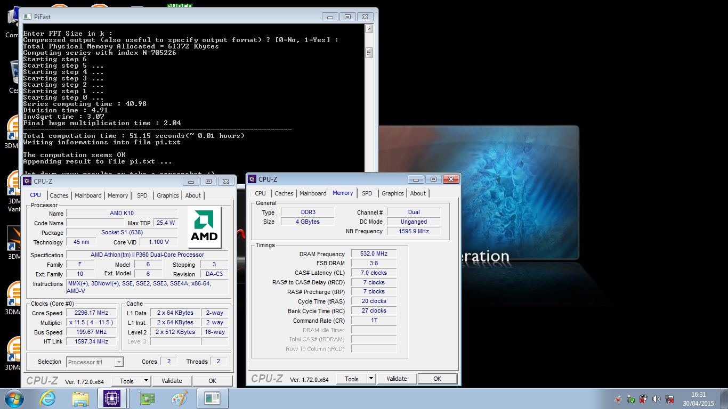The image size is (728, 409).
Task: Click Validate in the Memory window
Action: click(x=397, y=379)
